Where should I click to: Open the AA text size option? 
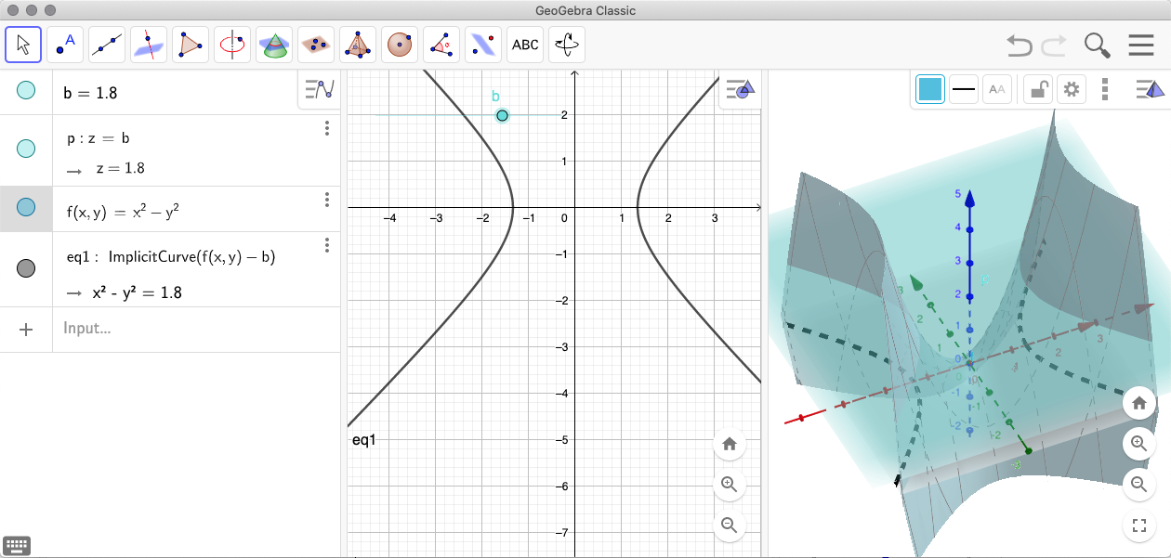click(997, 89)
